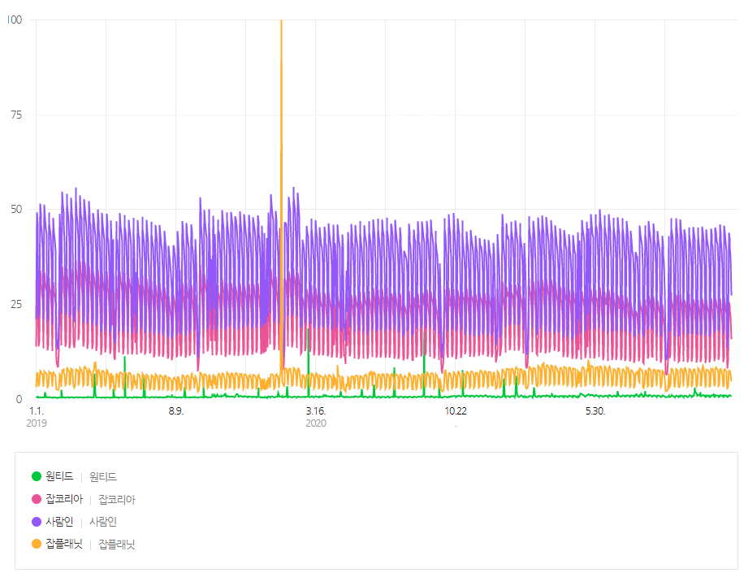Select the 3.16. date on the x-axis
The image size is (744, 573).
click(316, 411)
